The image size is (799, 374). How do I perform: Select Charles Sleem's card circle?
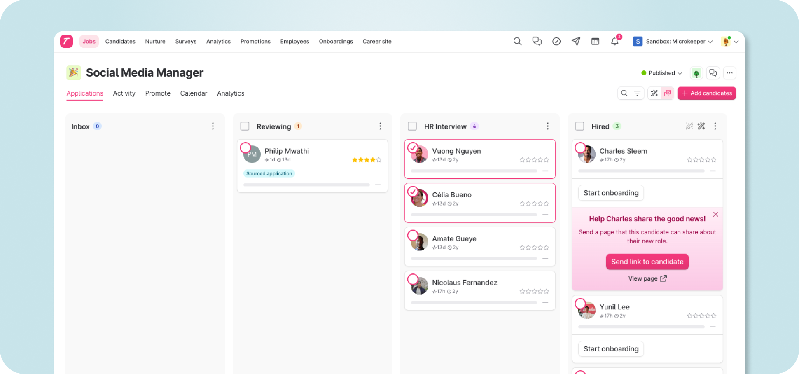(580, 147)
